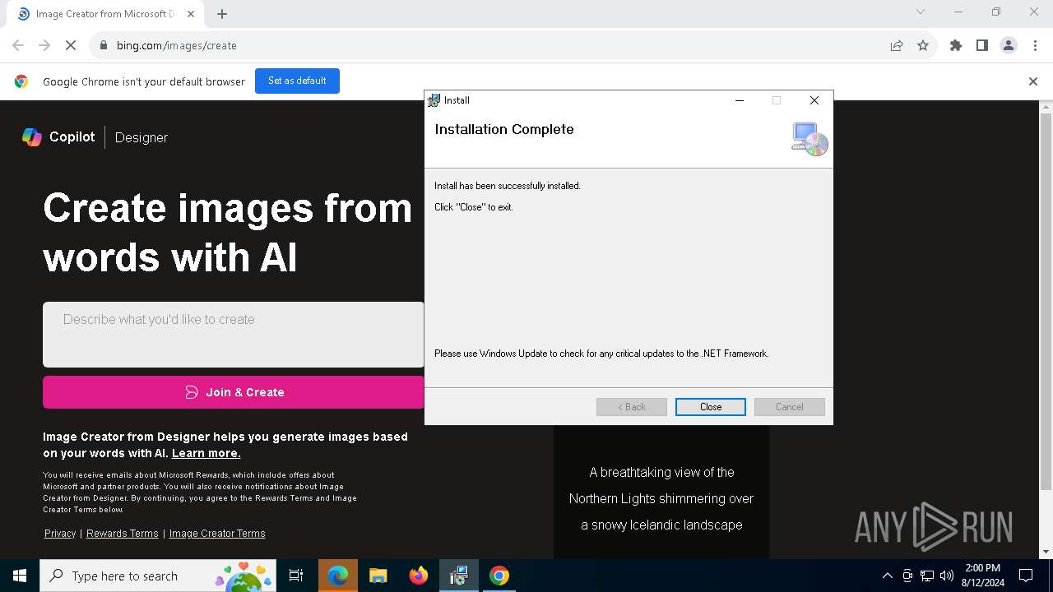Close the Install dialog window with X

click(814, 100)
